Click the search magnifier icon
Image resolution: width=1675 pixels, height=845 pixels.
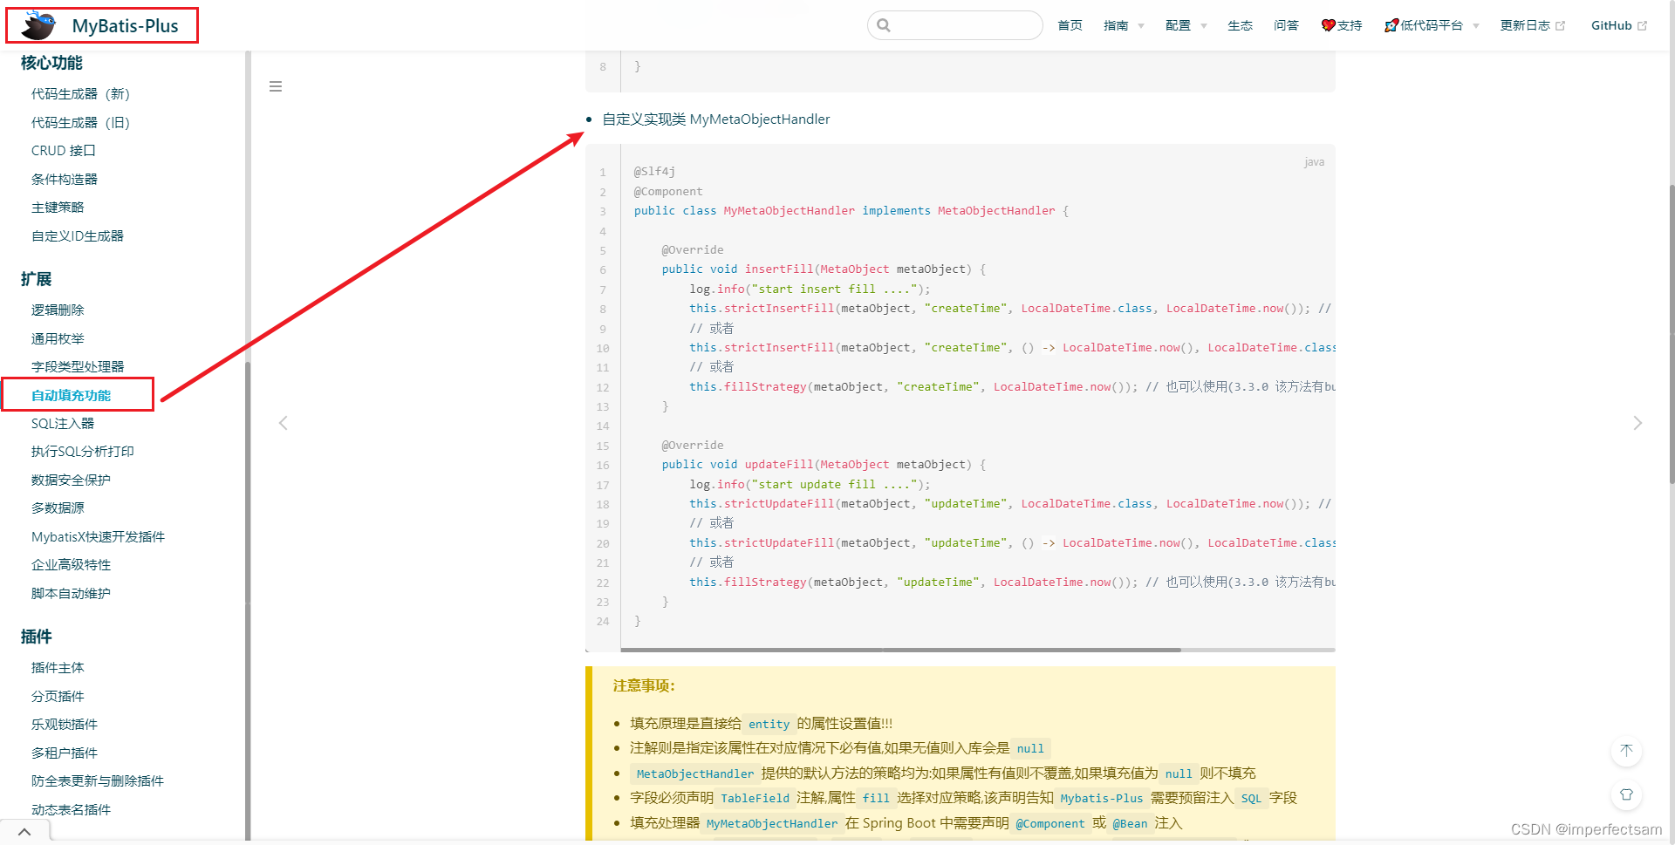[884, 25]
